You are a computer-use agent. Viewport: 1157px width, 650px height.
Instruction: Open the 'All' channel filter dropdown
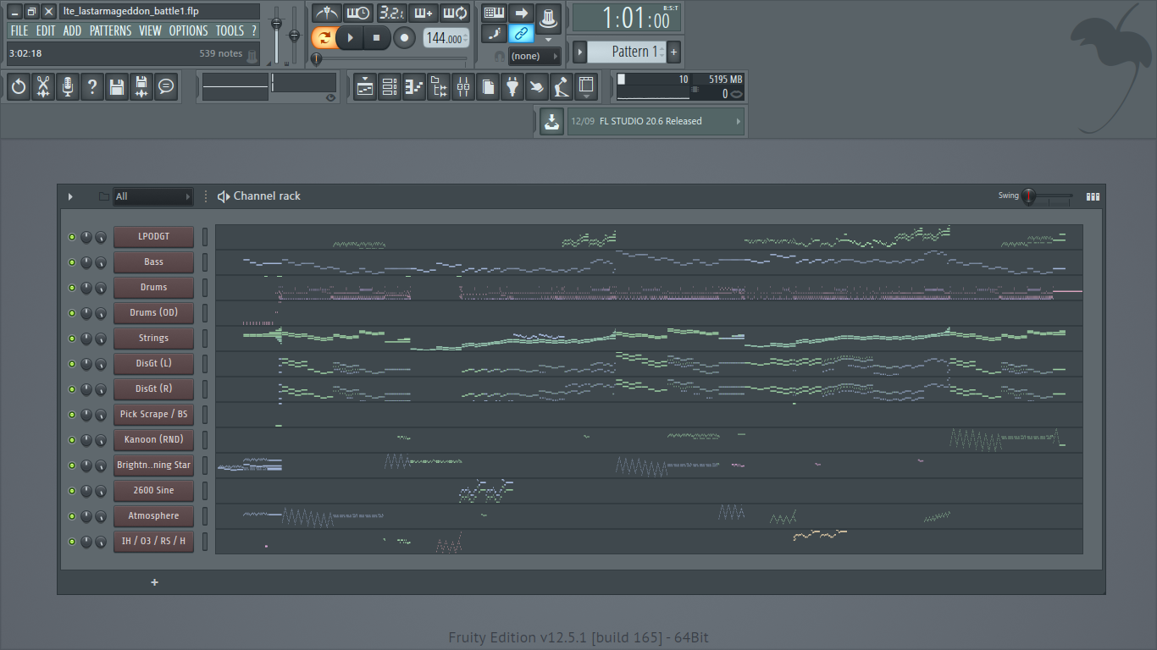pyautogui.click(x=153, y=196)
